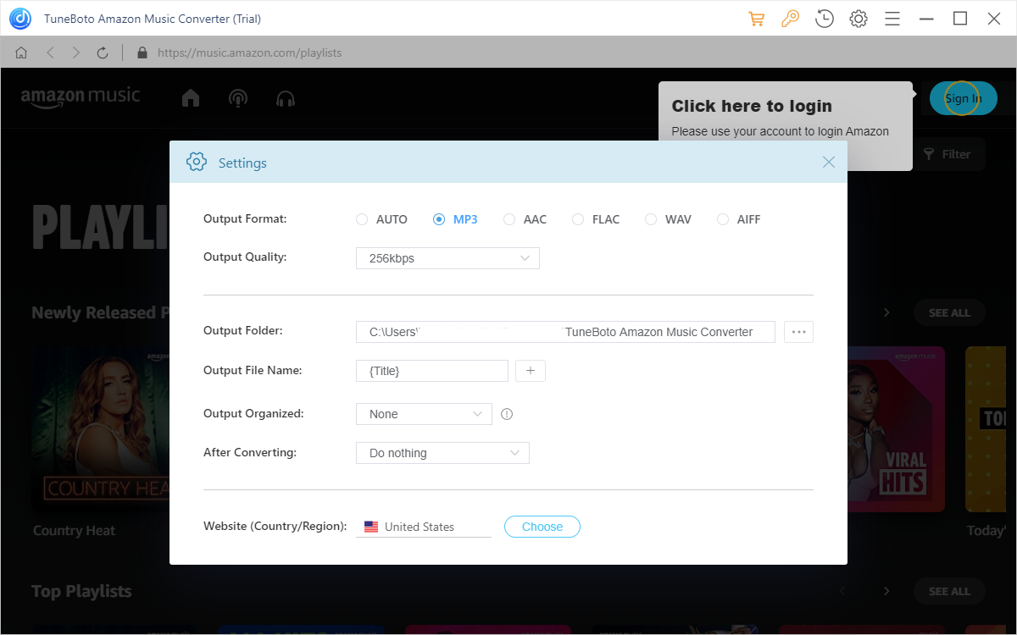Click SEE ALL for Top Playlists
Viewport: 1017px width, 635px height.
pyautogui.click(x=949, y=591)
